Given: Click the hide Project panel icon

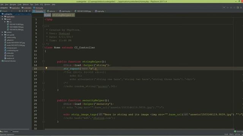Looking at the screenshot, I should pos(30,11).
